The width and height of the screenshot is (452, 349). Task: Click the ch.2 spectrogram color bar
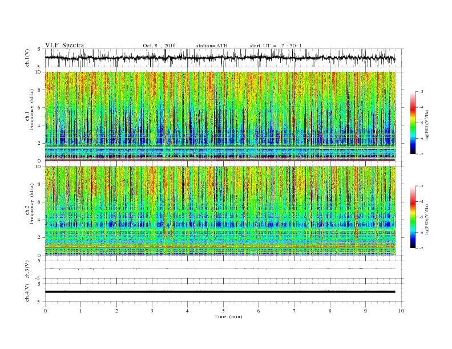(x=413, y=217)
